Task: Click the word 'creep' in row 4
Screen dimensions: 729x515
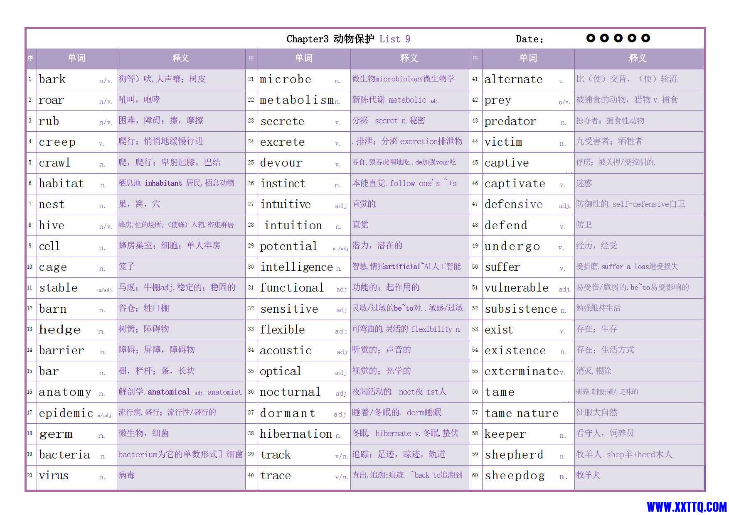Action: click(x=57, y=142)
